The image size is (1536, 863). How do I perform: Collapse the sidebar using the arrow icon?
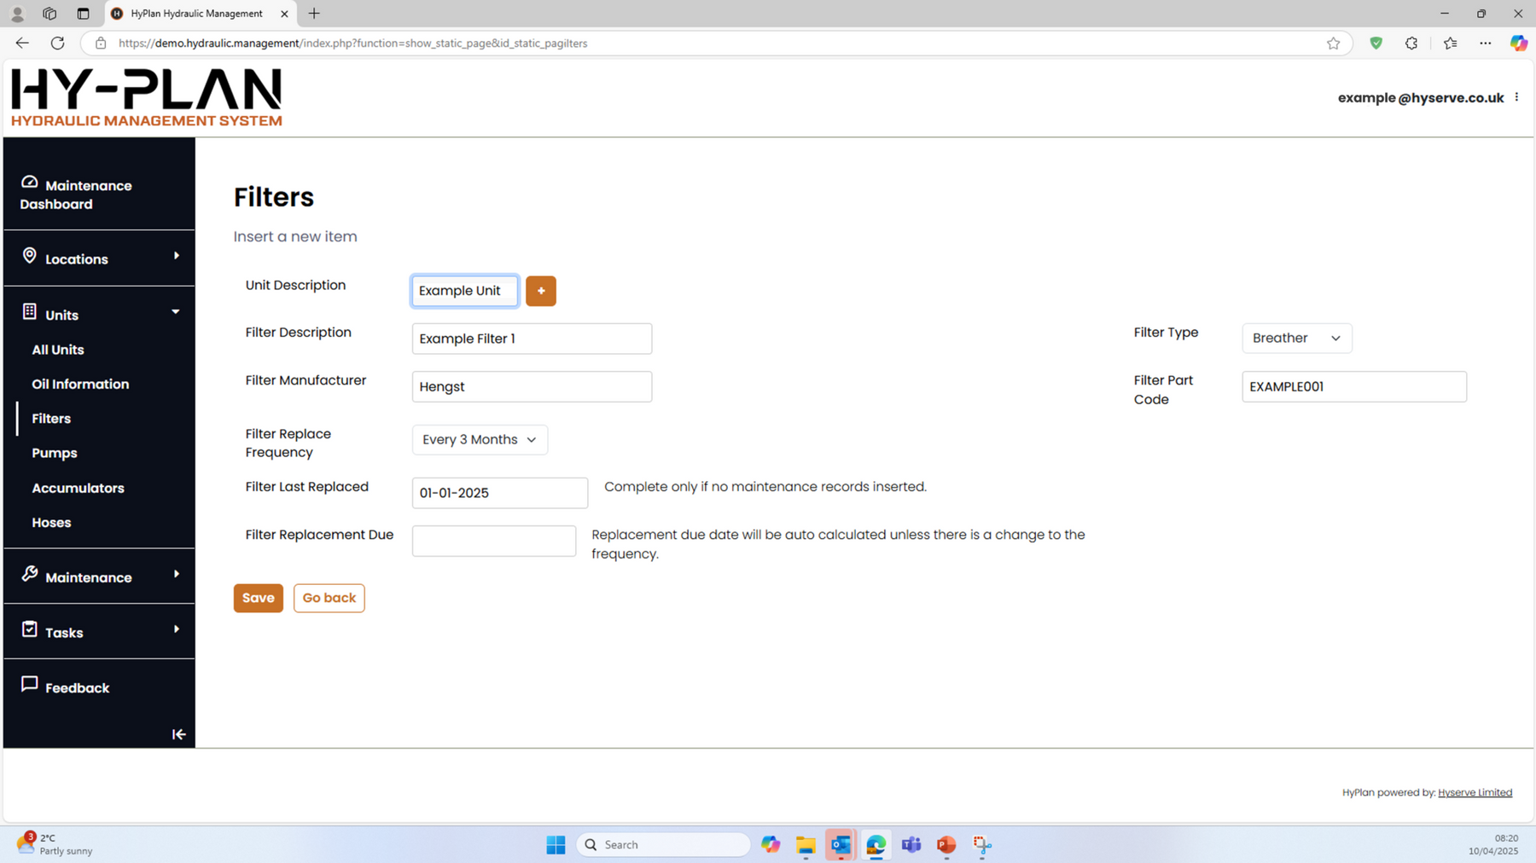(x=178, y=734)
